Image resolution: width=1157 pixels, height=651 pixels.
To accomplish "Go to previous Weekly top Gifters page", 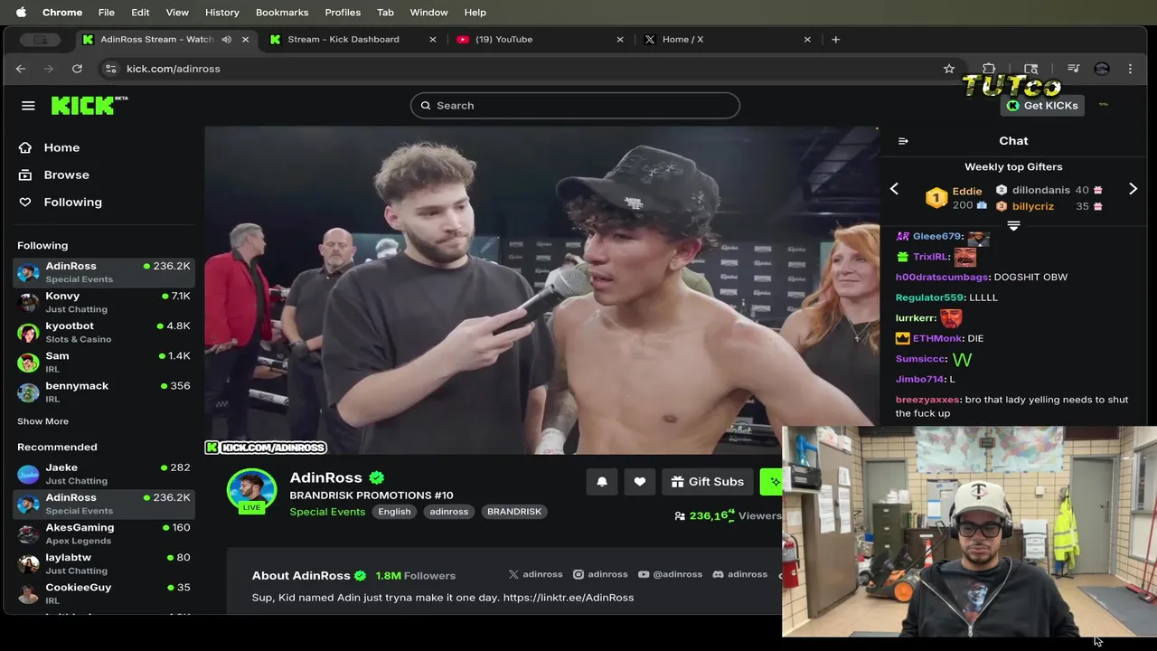I will [894, 189].
